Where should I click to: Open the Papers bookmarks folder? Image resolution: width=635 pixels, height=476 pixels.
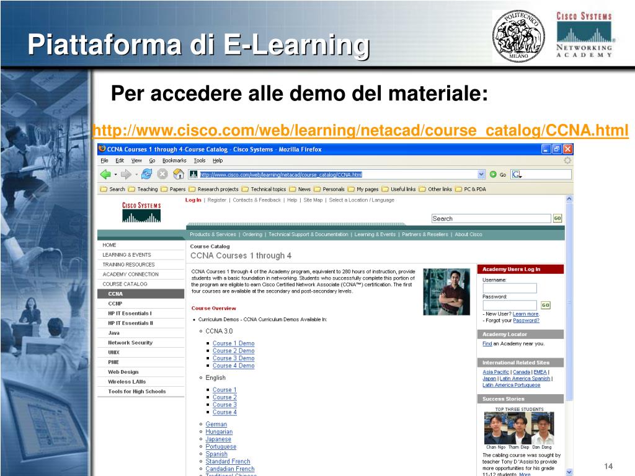[173, 189]
